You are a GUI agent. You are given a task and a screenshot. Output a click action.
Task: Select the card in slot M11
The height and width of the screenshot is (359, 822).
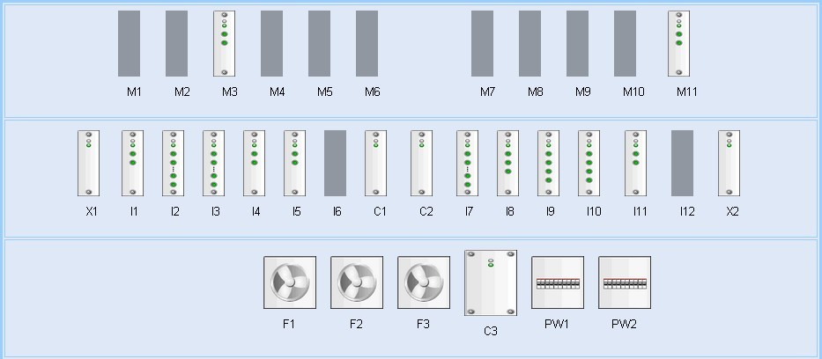click(678, 44)
